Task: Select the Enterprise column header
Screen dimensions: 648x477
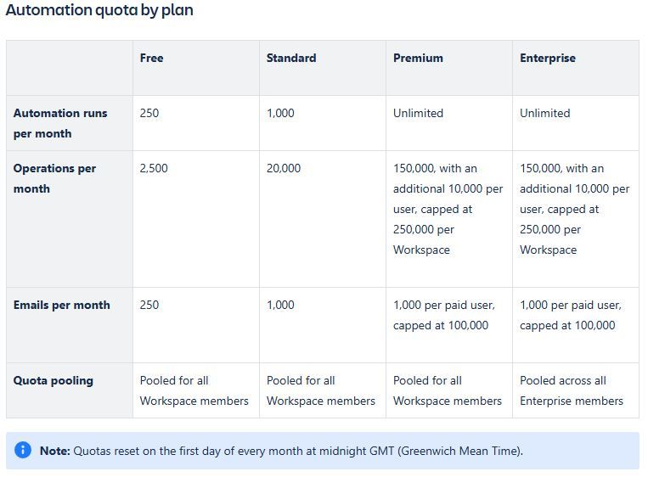Action: 548,59
